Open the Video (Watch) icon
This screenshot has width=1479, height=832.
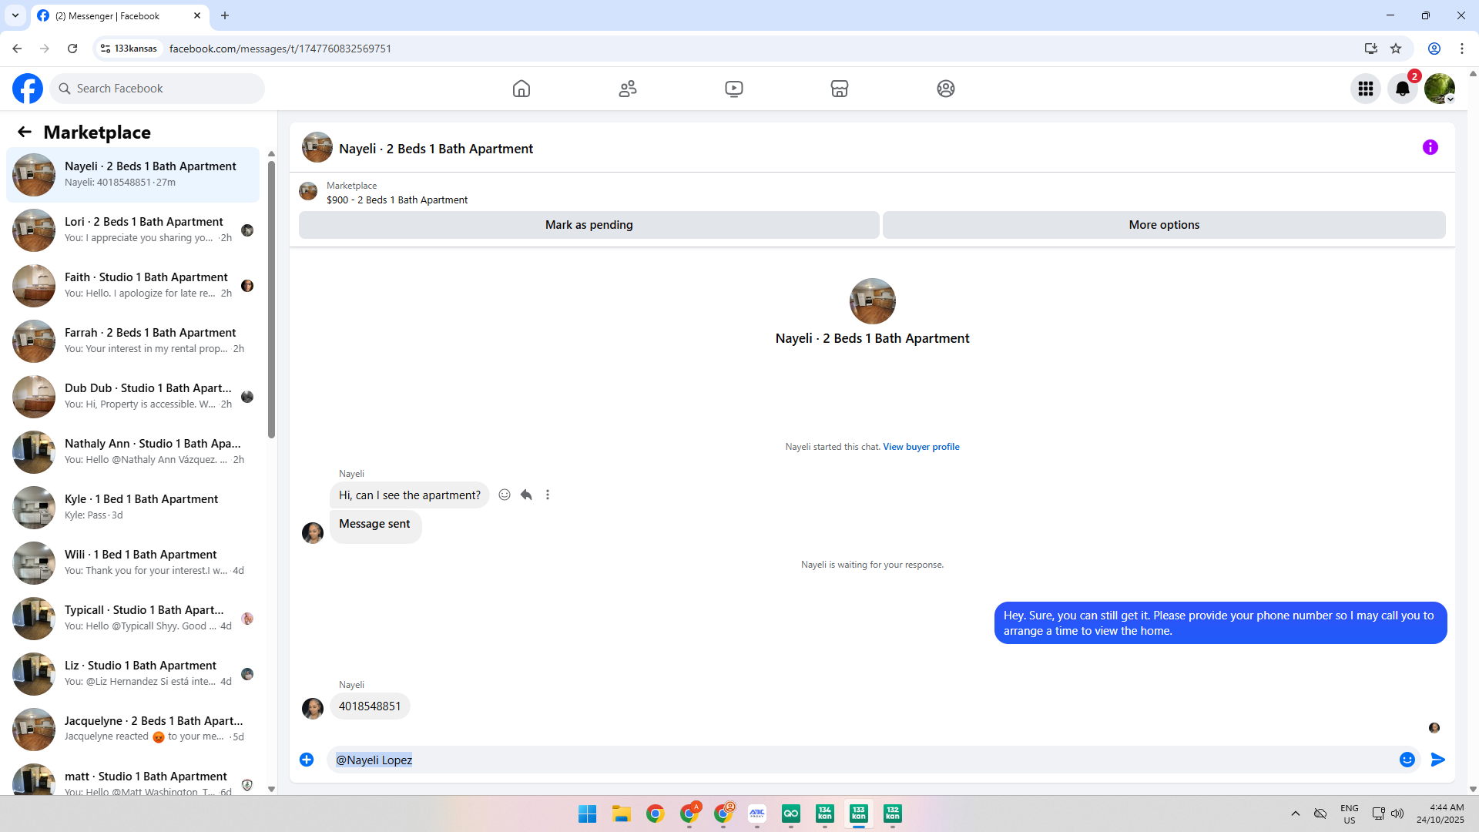tap(734, 89)
